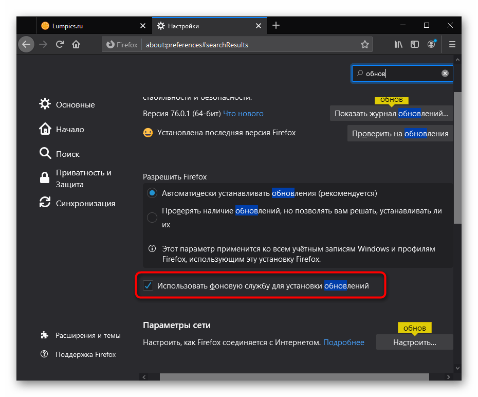Go to Firefox home page icon
This screenshot has height=397, width=478.
[76, 45]
